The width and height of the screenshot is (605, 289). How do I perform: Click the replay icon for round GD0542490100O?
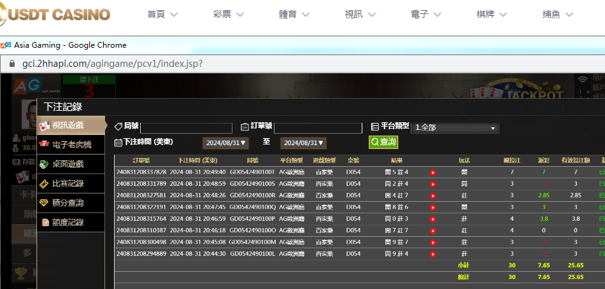(x=433, y=230)
